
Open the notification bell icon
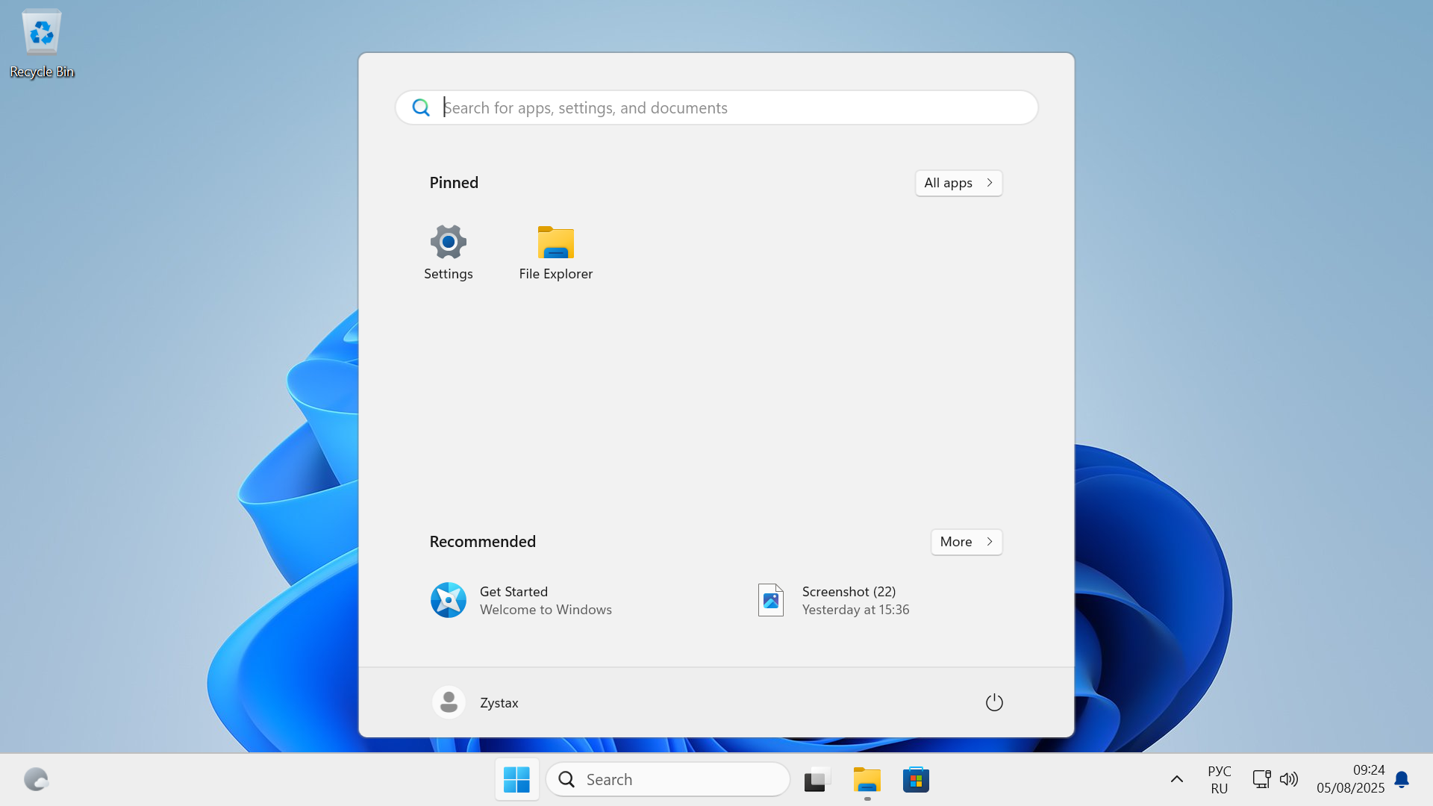(1402, 780)
